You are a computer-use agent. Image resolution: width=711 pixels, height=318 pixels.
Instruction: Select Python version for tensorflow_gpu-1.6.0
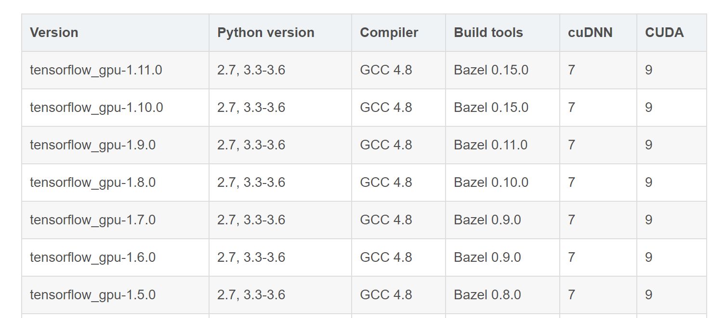pos(280,257)
